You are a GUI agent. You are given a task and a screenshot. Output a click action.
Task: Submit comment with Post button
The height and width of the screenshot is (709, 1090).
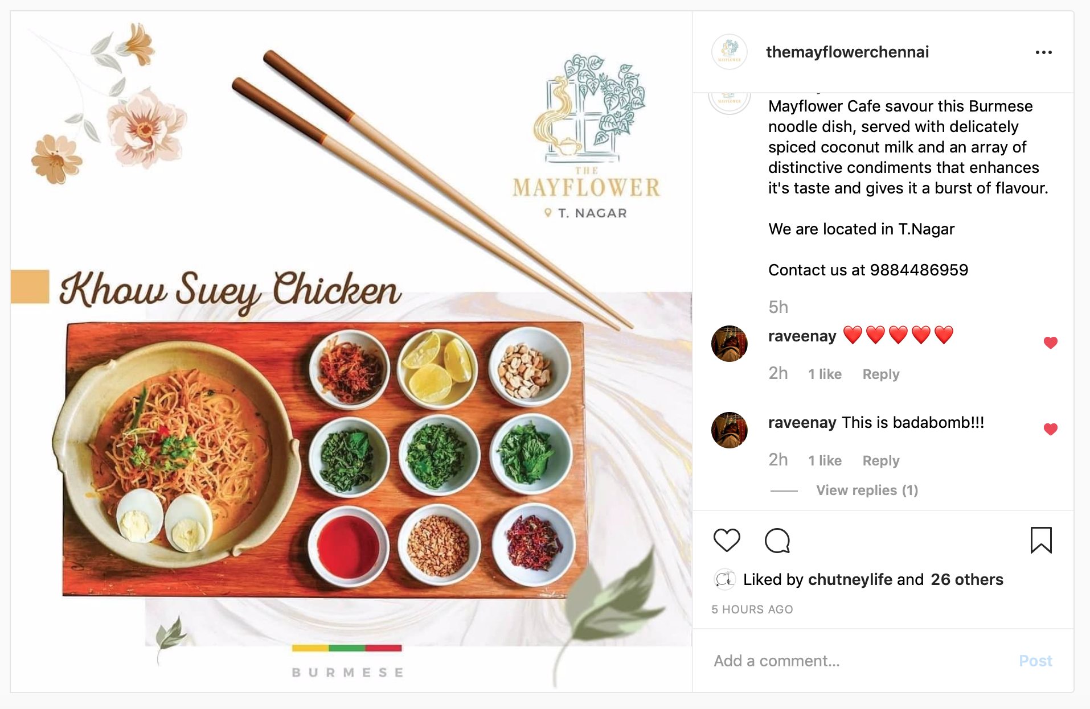1035,661
